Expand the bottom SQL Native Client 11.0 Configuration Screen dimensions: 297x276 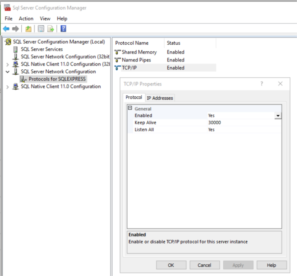point(8,87)
